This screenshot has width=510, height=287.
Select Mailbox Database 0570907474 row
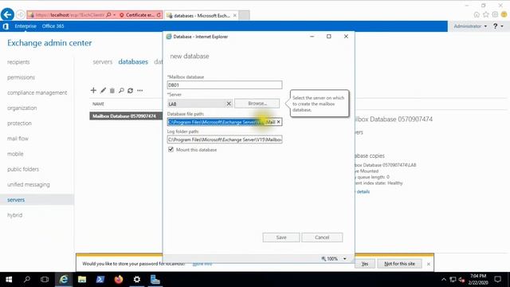pyautogui.click(x=126, y=116)
